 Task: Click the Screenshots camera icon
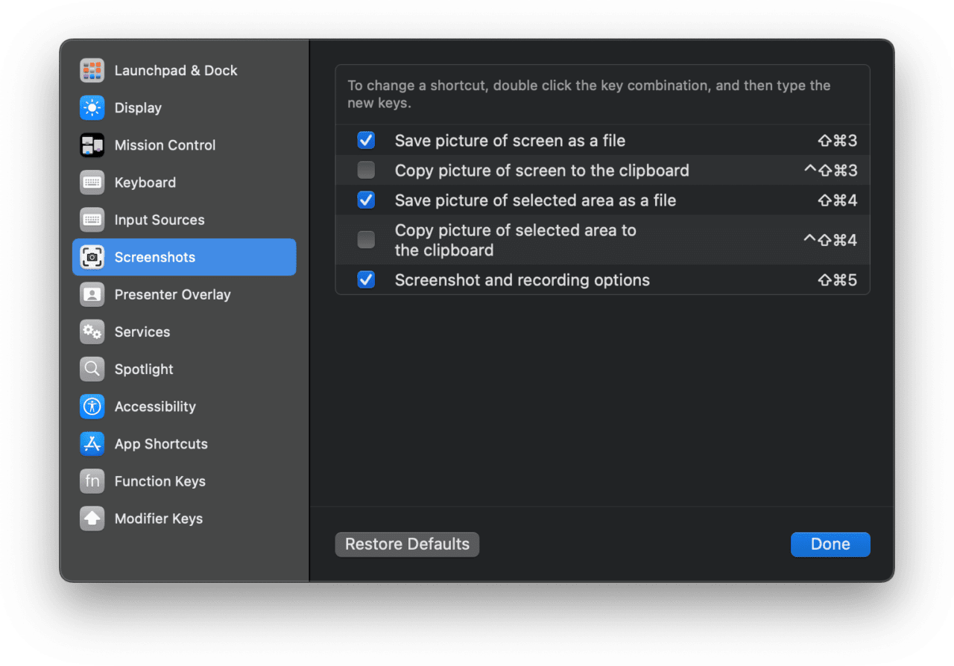coord(92,256)
